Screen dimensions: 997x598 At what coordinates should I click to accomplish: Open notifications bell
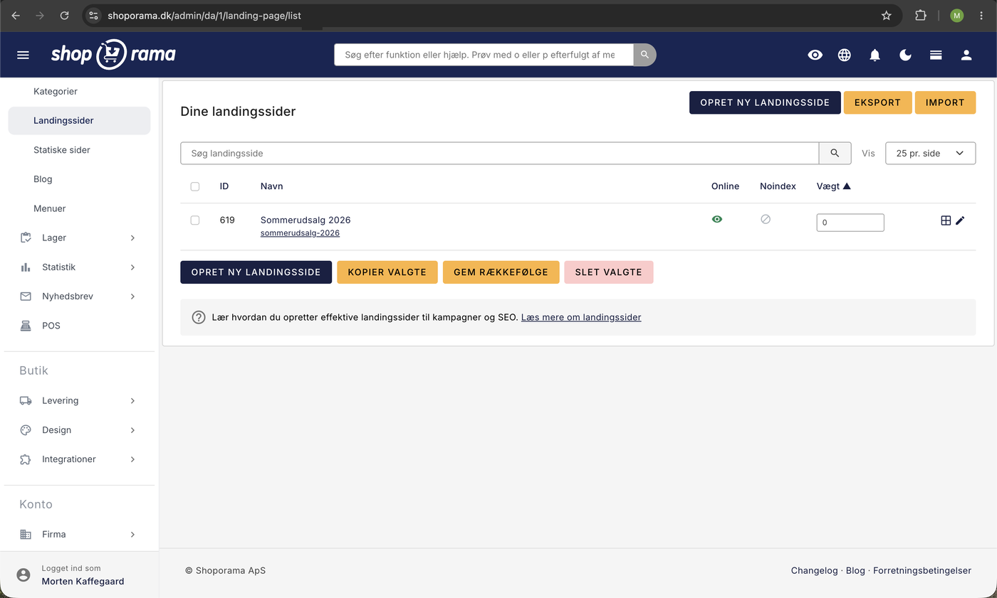point(875,55)
